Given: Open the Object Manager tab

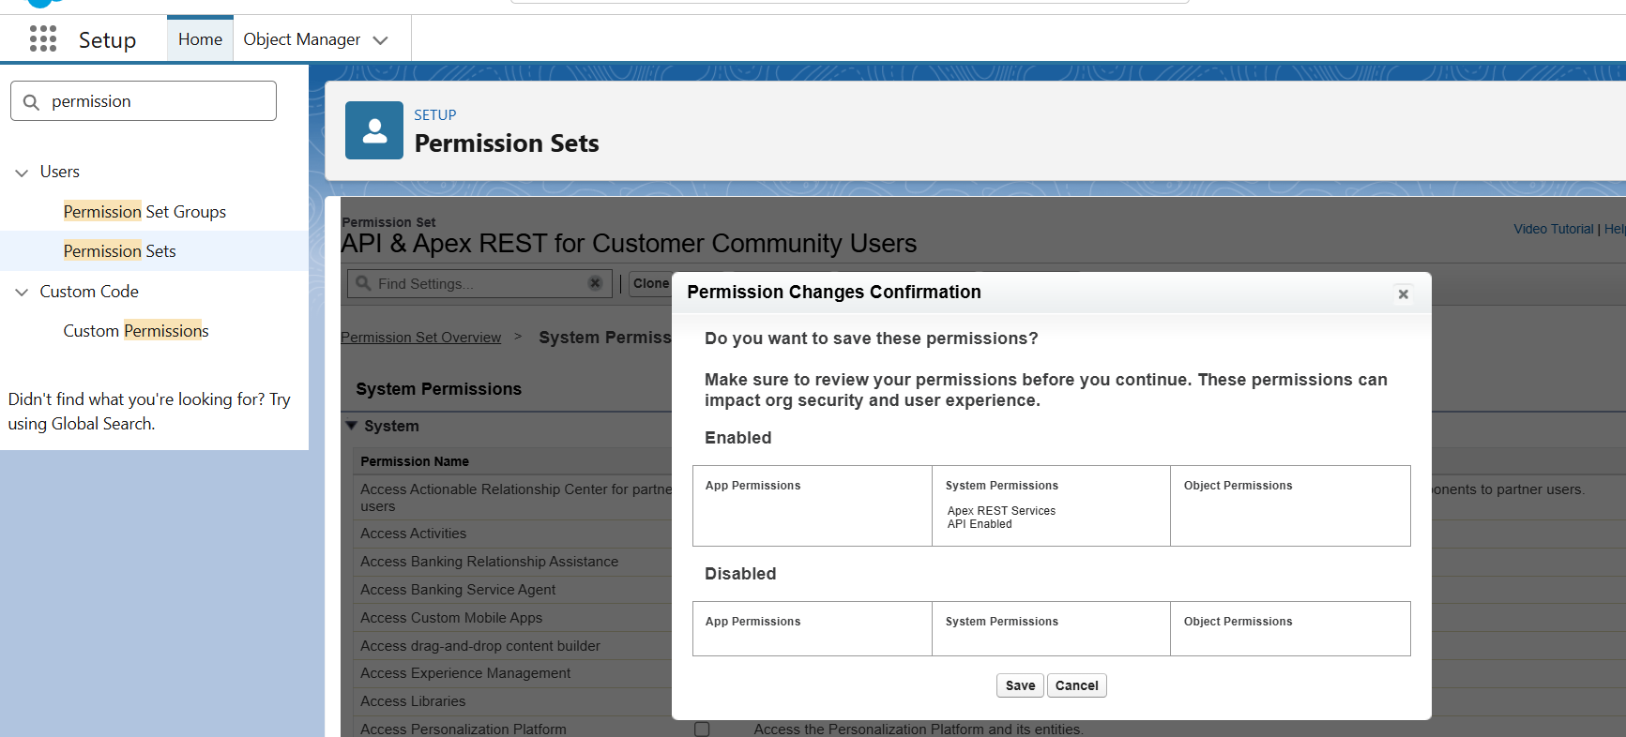Looking at the screenshot, I should [x=302, y=39].
